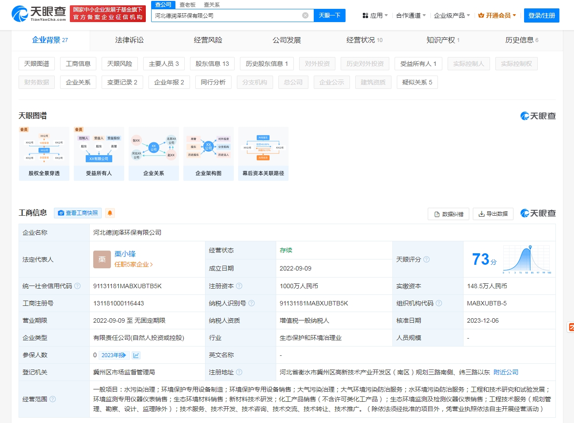Jump to 股东信息 13 section
Image resolution: width=574 pixels, height=423 pixels.
pos(212,64)
